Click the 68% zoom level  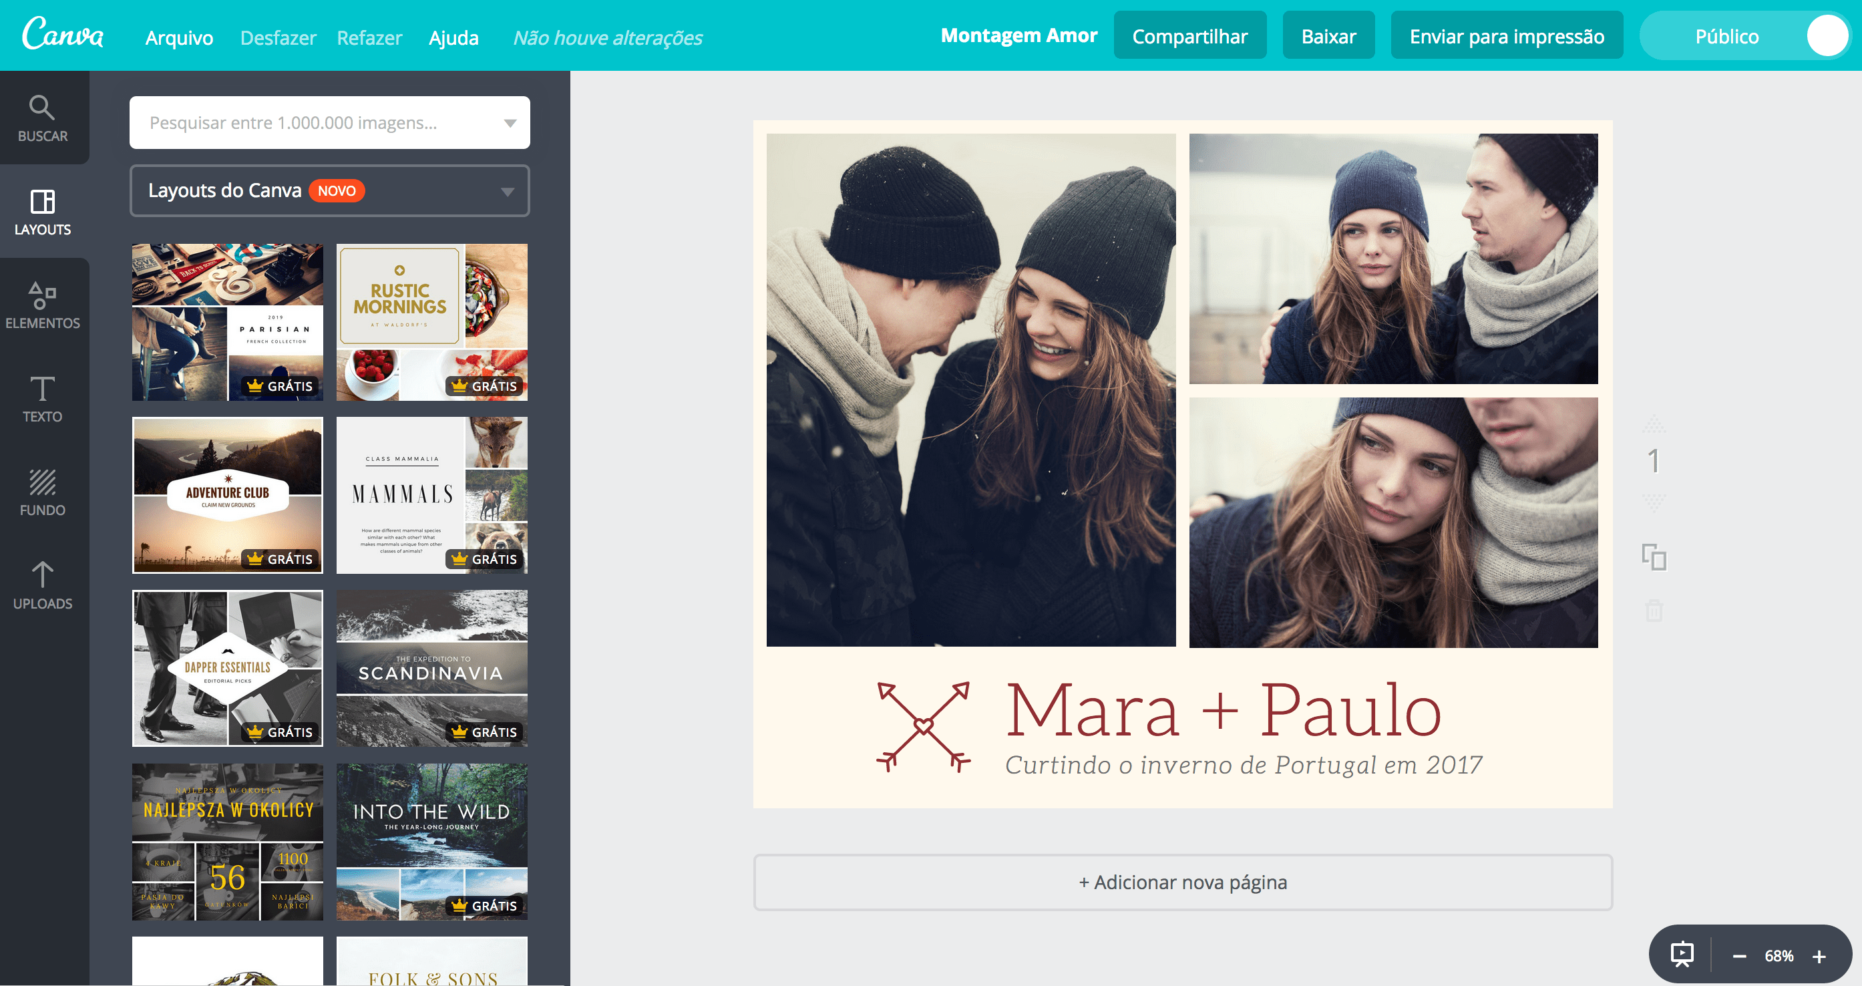[1779, 957]
